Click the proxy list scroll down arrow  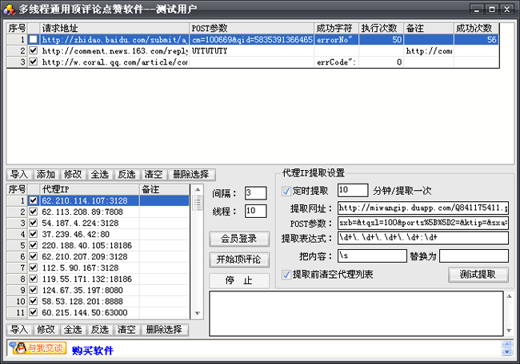(198, 313)
